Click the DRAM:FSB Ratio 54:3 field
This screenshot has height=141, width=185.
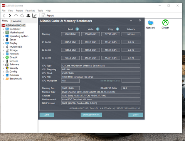pyautogui.click(x=131, y=88)
